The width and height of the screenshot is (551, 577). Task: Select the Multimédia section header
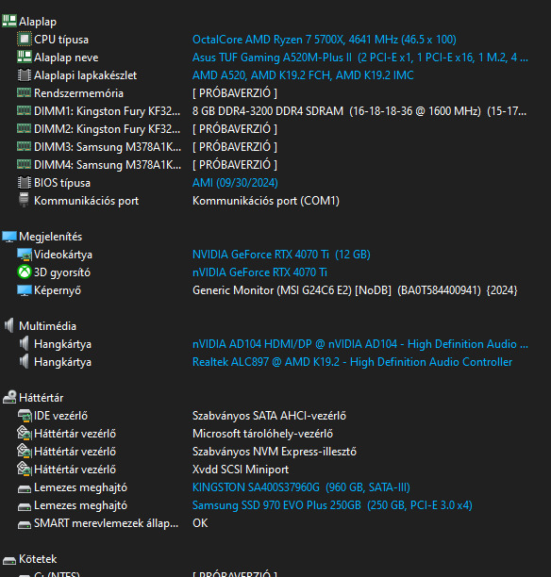point(47,326)
